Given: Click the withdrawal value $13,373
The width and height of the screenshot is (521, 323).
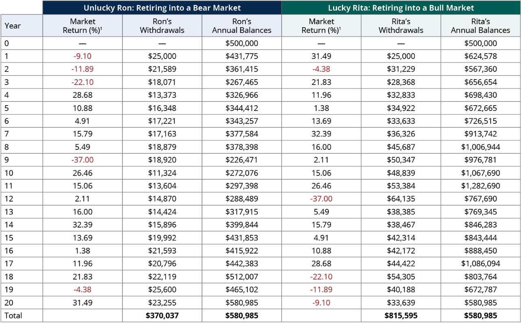Looking at the screenshot, I should (162, 95).
